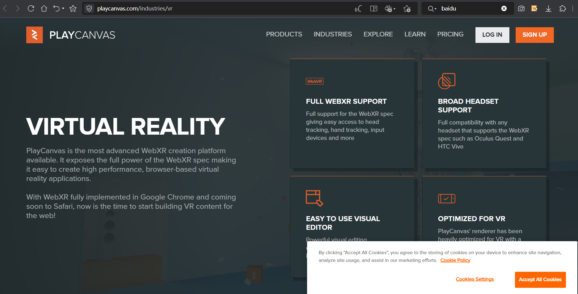
Task: Accept All Cookies
Action: [x=540, y=279]
